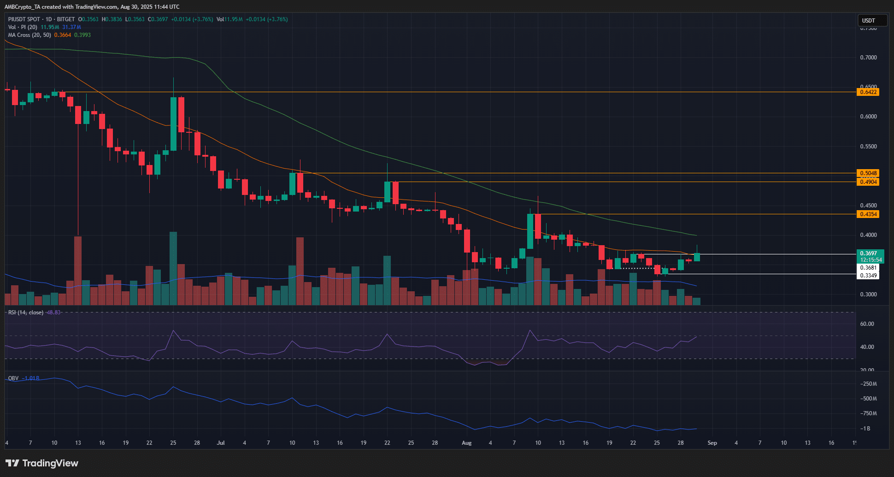Image resolution: width=894 pixels, height=477 pixels.
Task: Click the 0.5048 horizontal line price tag
Action: [868, 174]
